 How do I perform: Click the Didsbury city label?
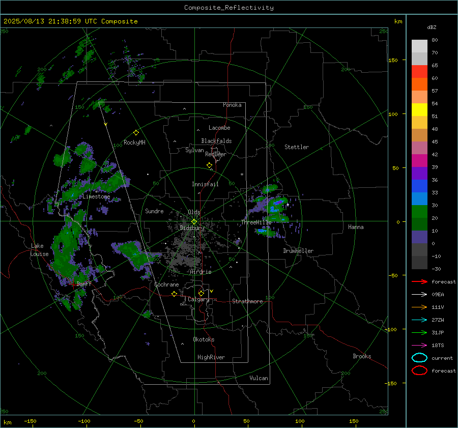point(192,228)
